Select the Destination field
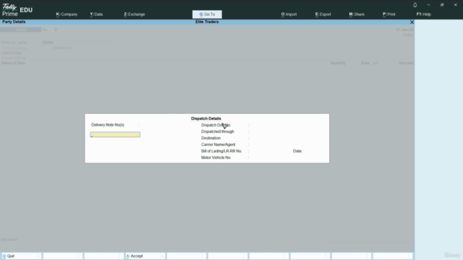 pyautogui.click(x=211, y=138)
